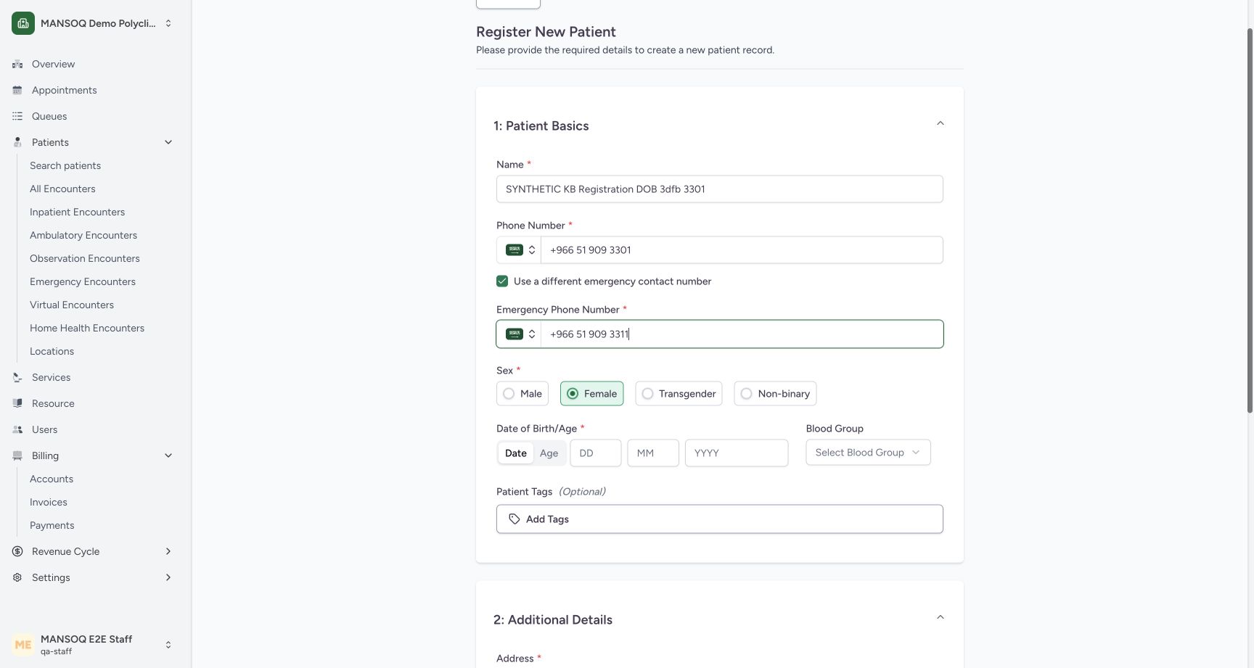Open Phone Number country flag selector
This screenshot has height=668, width=1254.
pyautogui.click(x=520, y=250)
